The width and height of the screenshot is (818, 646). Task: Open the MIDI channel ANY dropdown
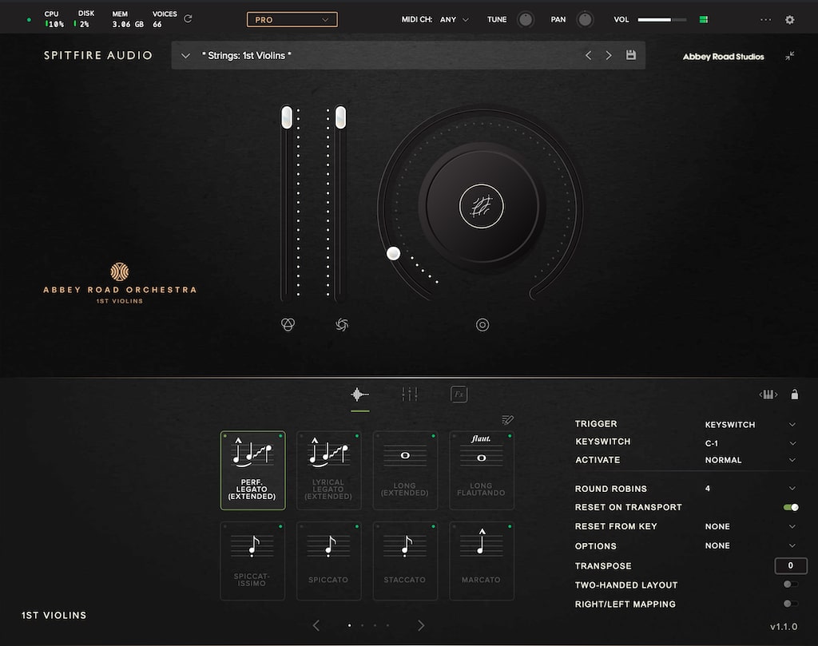click(455, 20)
